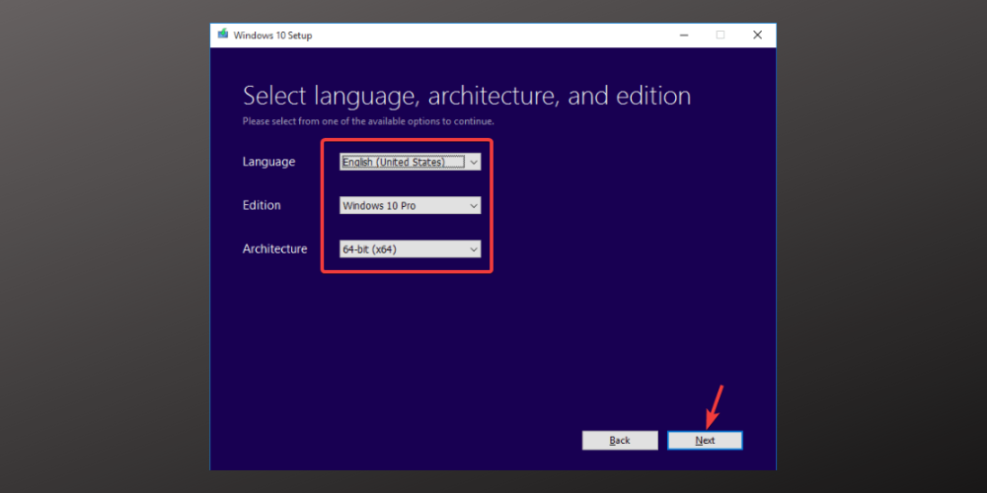Open the Architecture dropdown showing 64-bit (x64)
The width and height of the screenshot is (987, 493).
[410, 249]
